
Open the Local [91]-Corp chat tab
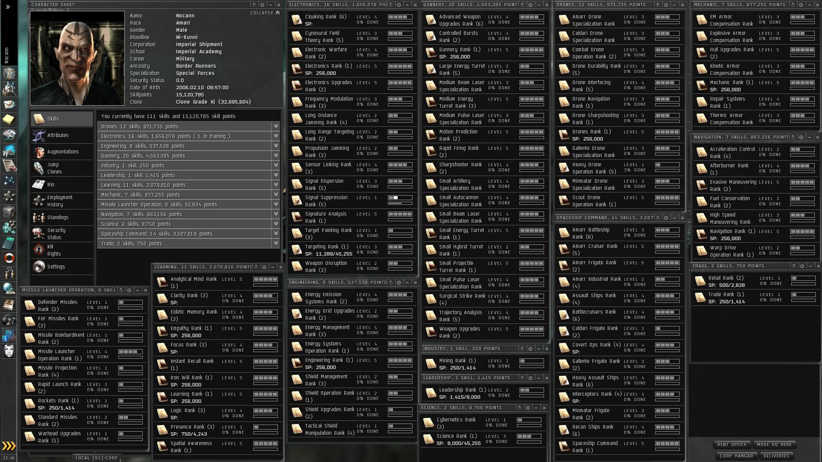tap(97, 458)
